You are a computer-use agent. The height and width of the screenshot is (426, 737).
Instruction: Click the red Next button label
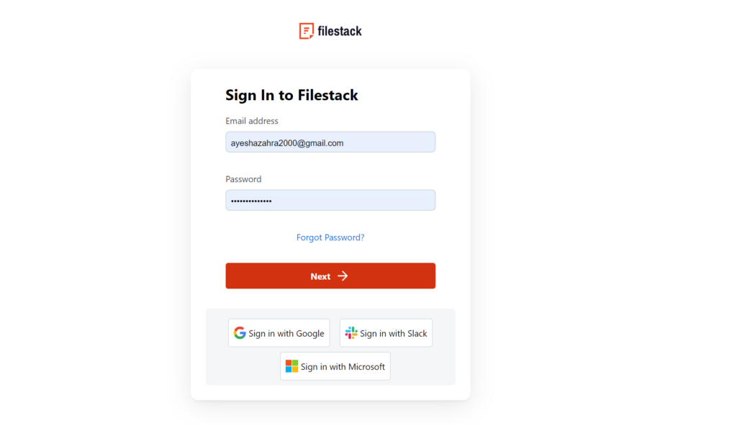pyautogui.click(x=320, y=276)
